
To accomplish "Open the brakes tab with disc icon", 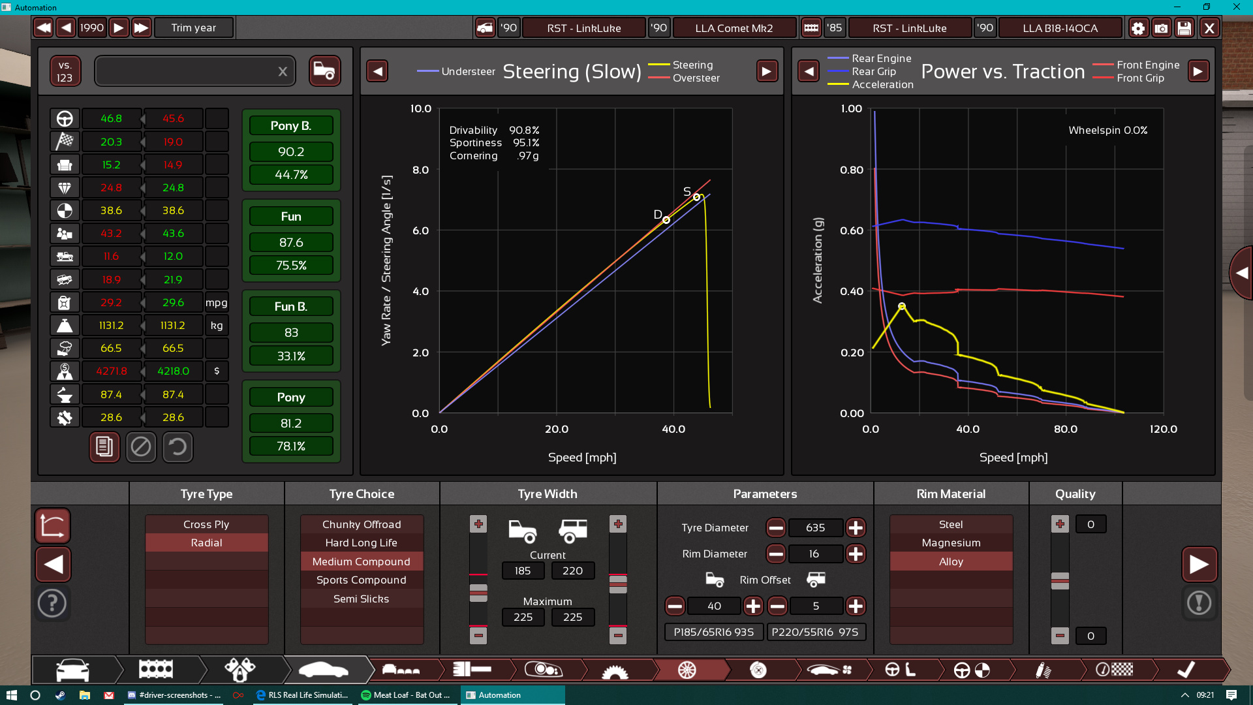I will pyautogui.click(x=758, y=670).
